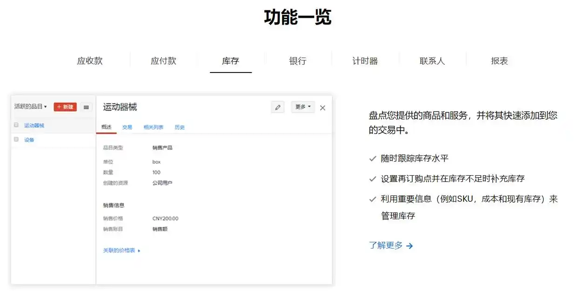This screenshot has height=297, width=578.
Task: Select the 交易 tab
Action: click(x=128, y=126)
